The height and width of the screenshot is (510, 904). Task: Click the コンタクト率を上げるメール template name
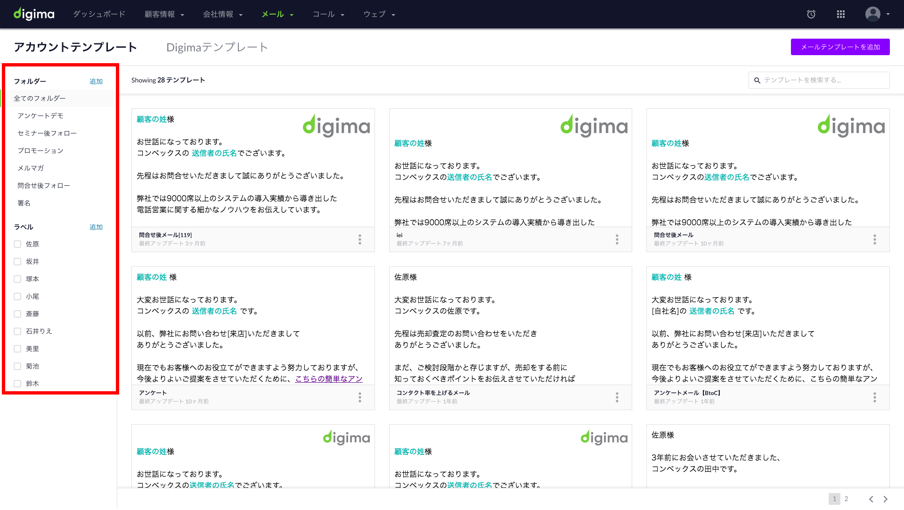433,393
